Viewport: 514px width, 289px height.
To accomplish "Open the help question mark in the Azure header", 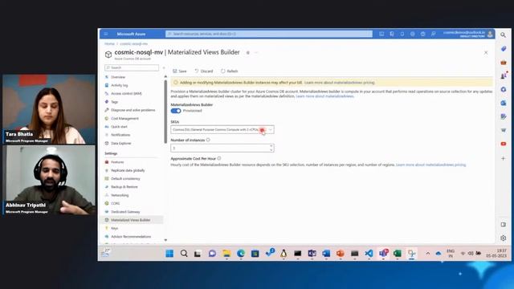I will tap(423, 34).
